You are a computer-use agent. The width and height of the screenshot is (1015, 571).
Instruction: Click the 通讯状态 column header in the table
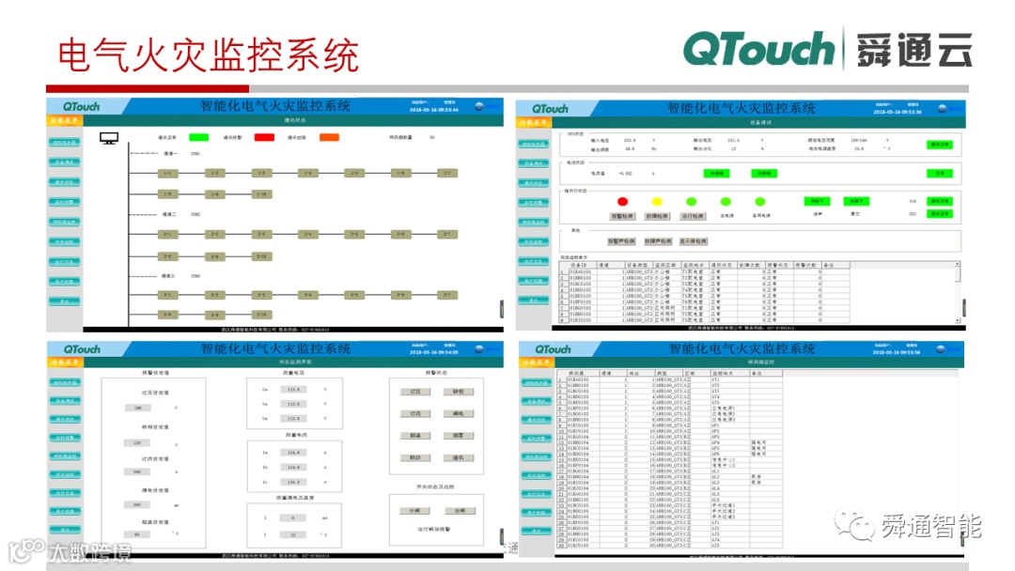coord(722,265)
